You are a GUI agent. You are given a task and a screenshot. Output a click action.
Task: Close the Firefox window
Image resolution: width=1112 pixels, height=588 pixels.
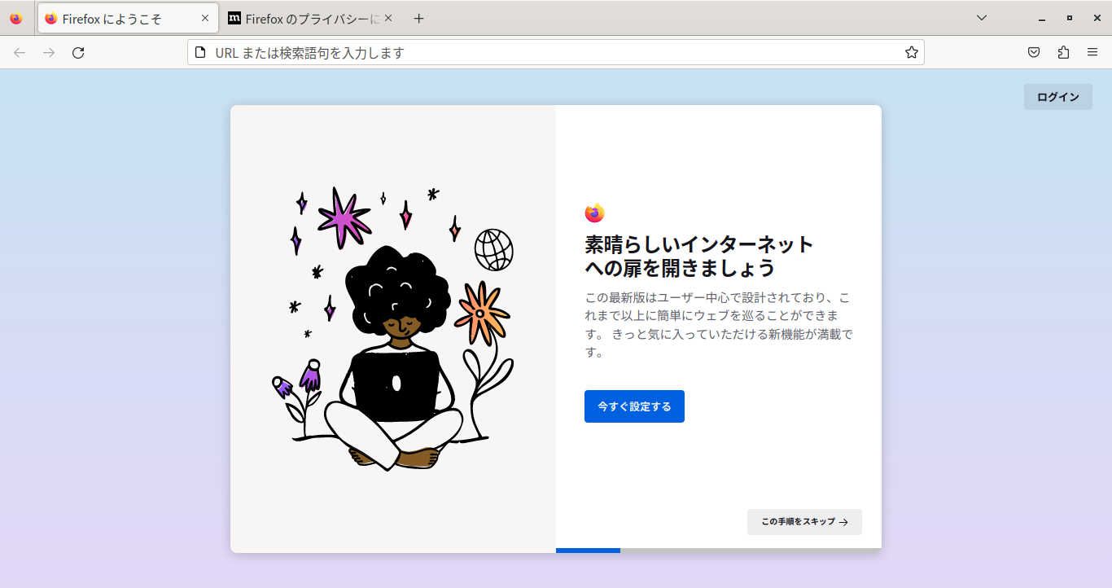point(1097,18)
